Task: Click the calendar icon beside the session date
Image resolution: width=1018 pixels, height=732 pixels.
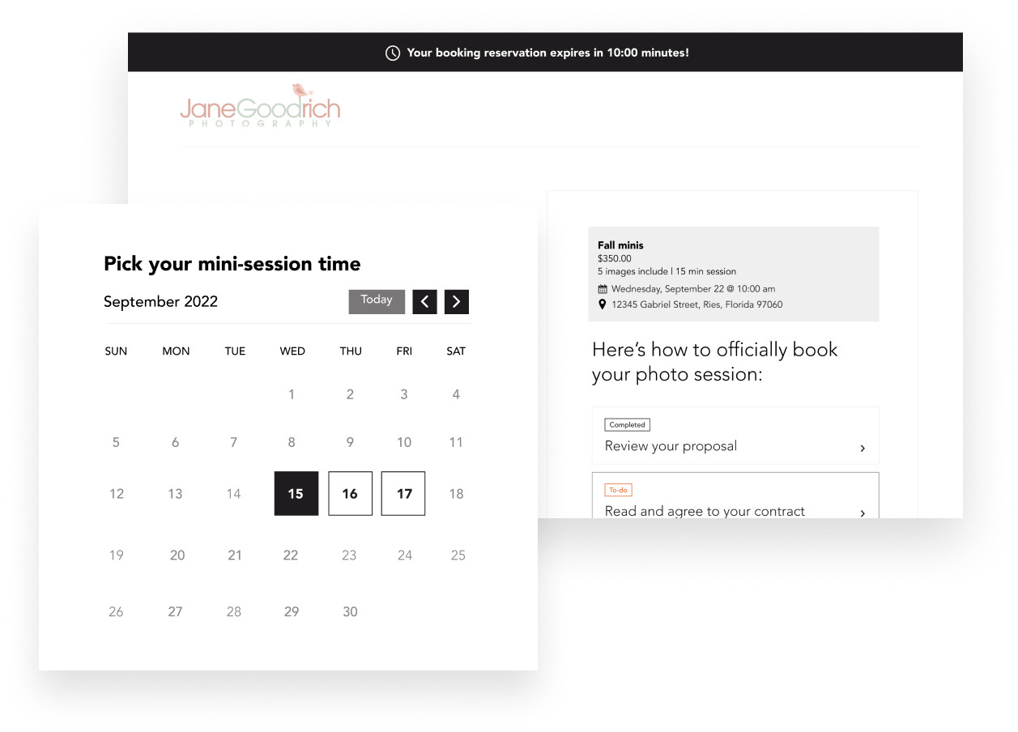Action: click(603, 288)
